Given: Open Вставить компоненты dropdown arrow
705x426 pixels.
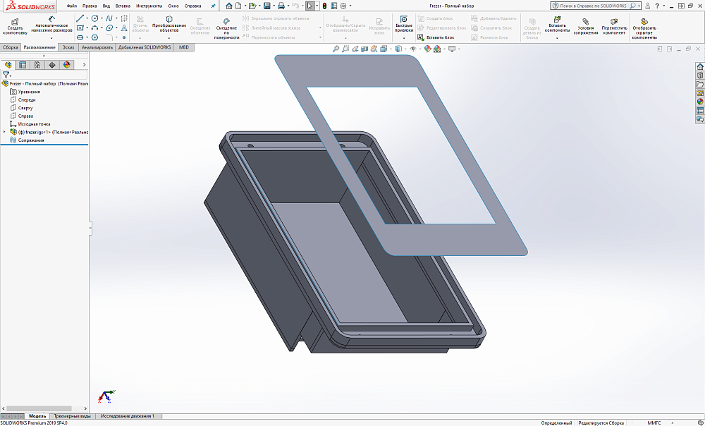Looking at the screenshot, I should click(557, 38).
